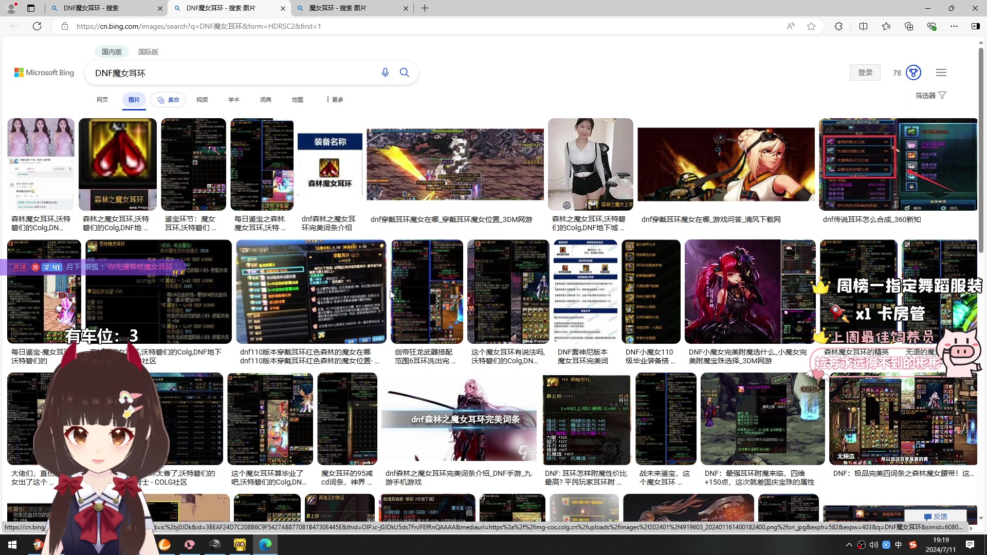Open the 集合 collections tab
Screen dimensions: 987x555
pos(168,100)
